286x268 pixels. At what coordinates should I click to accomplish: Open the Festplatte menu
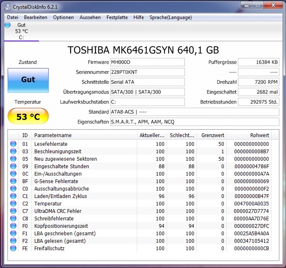pos(117,17)
